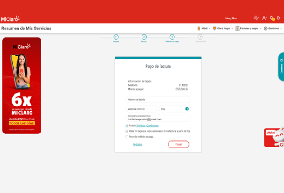Image resolution: width=284 pixels, height=193 pixels.
Task: Click the Móvil phone icon
Action: tap(199, 28)
